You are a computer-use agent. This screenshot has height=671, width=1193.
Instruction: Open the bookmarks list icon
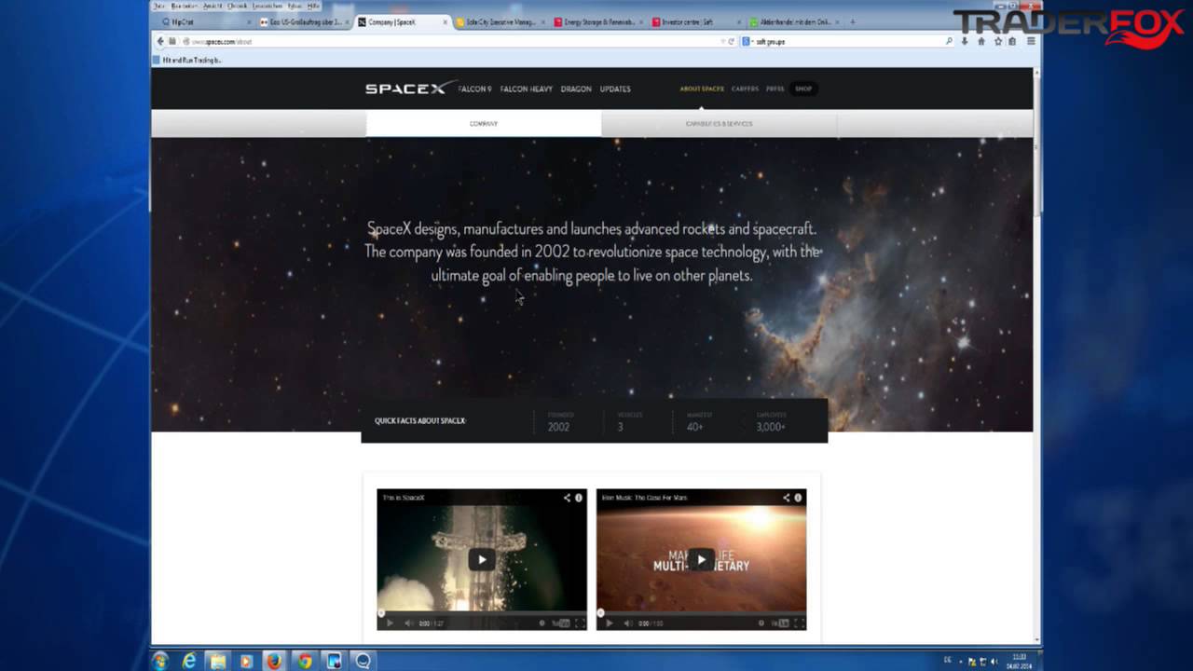[1013, 41]
